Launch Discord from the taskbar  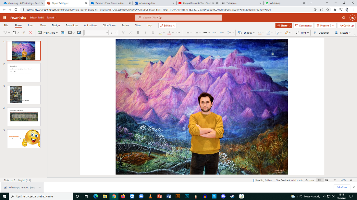click(x=223, y=196)
